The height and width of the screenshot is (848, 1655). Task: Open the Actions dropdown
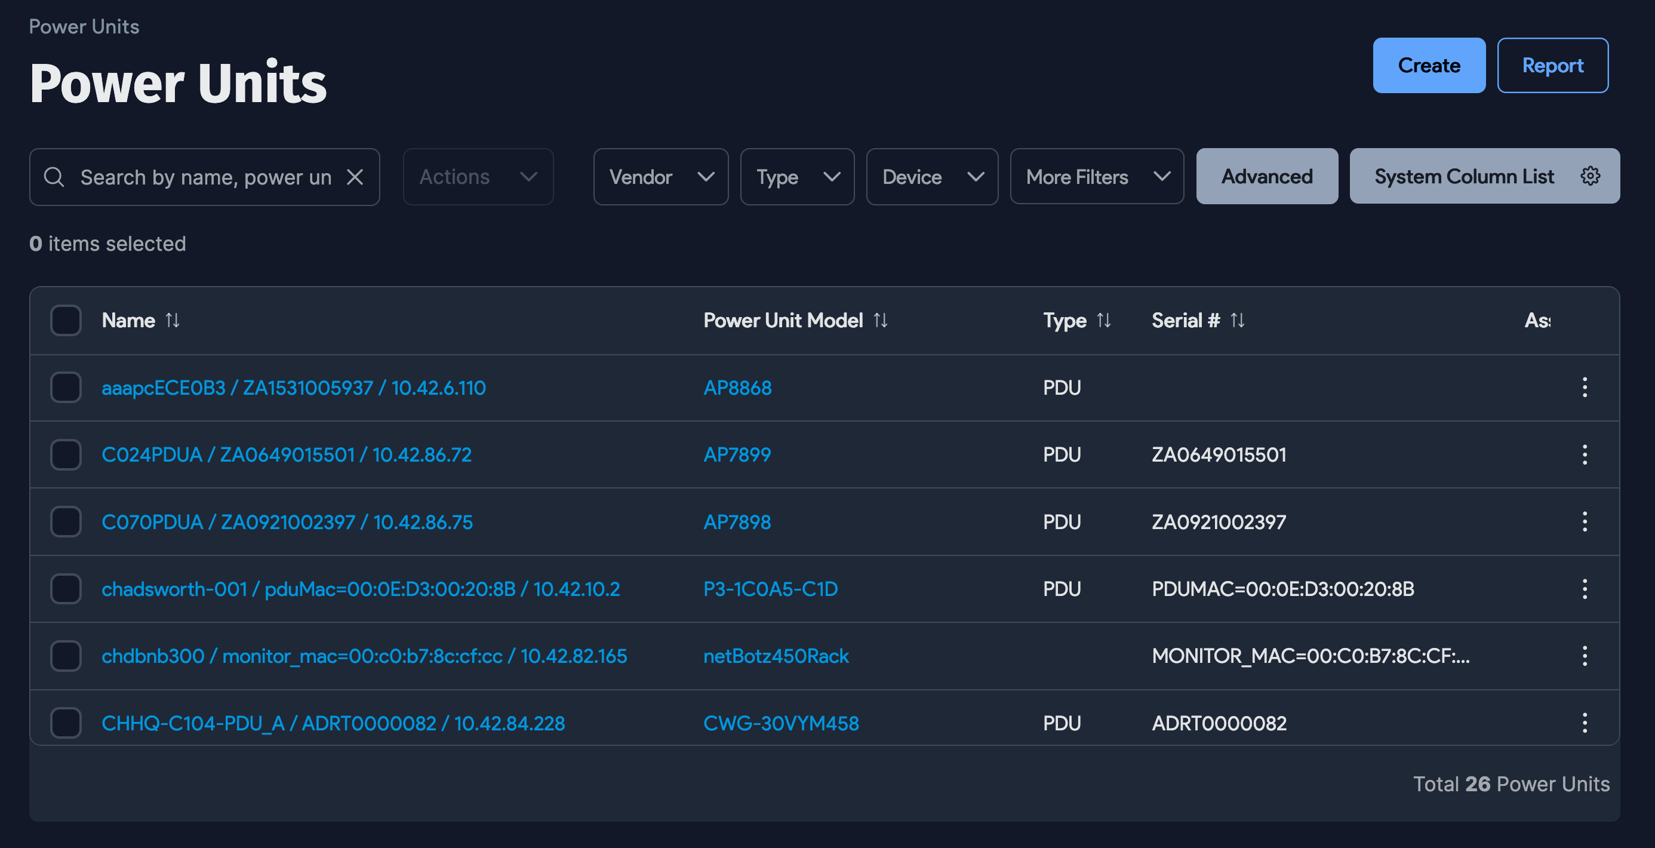(x=478, y=177)
